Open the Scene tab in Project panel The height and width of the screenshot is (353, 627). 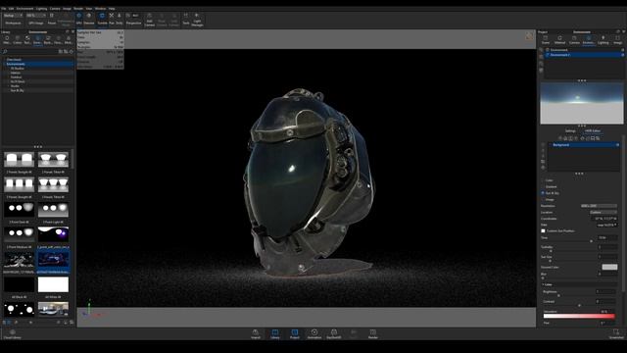click(x=546, y=39)
